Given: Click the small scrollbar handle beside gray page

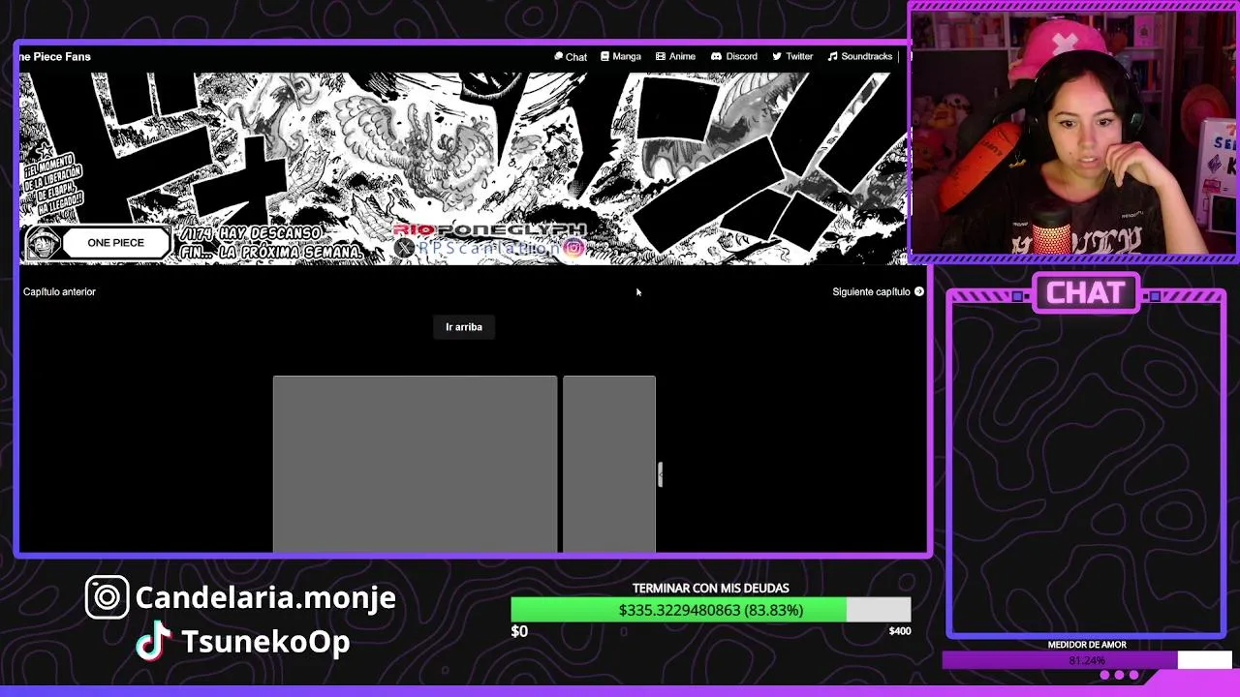Looking at the screenshot, I should pos(660,474).
